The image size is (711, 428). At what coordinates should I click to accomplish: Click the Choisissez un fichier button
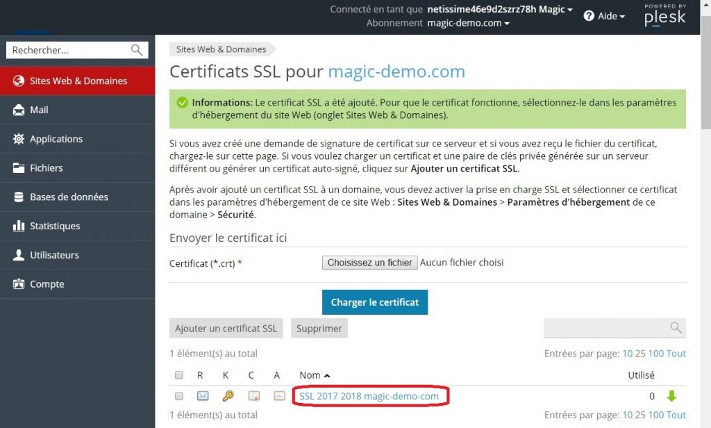point(369,263)
